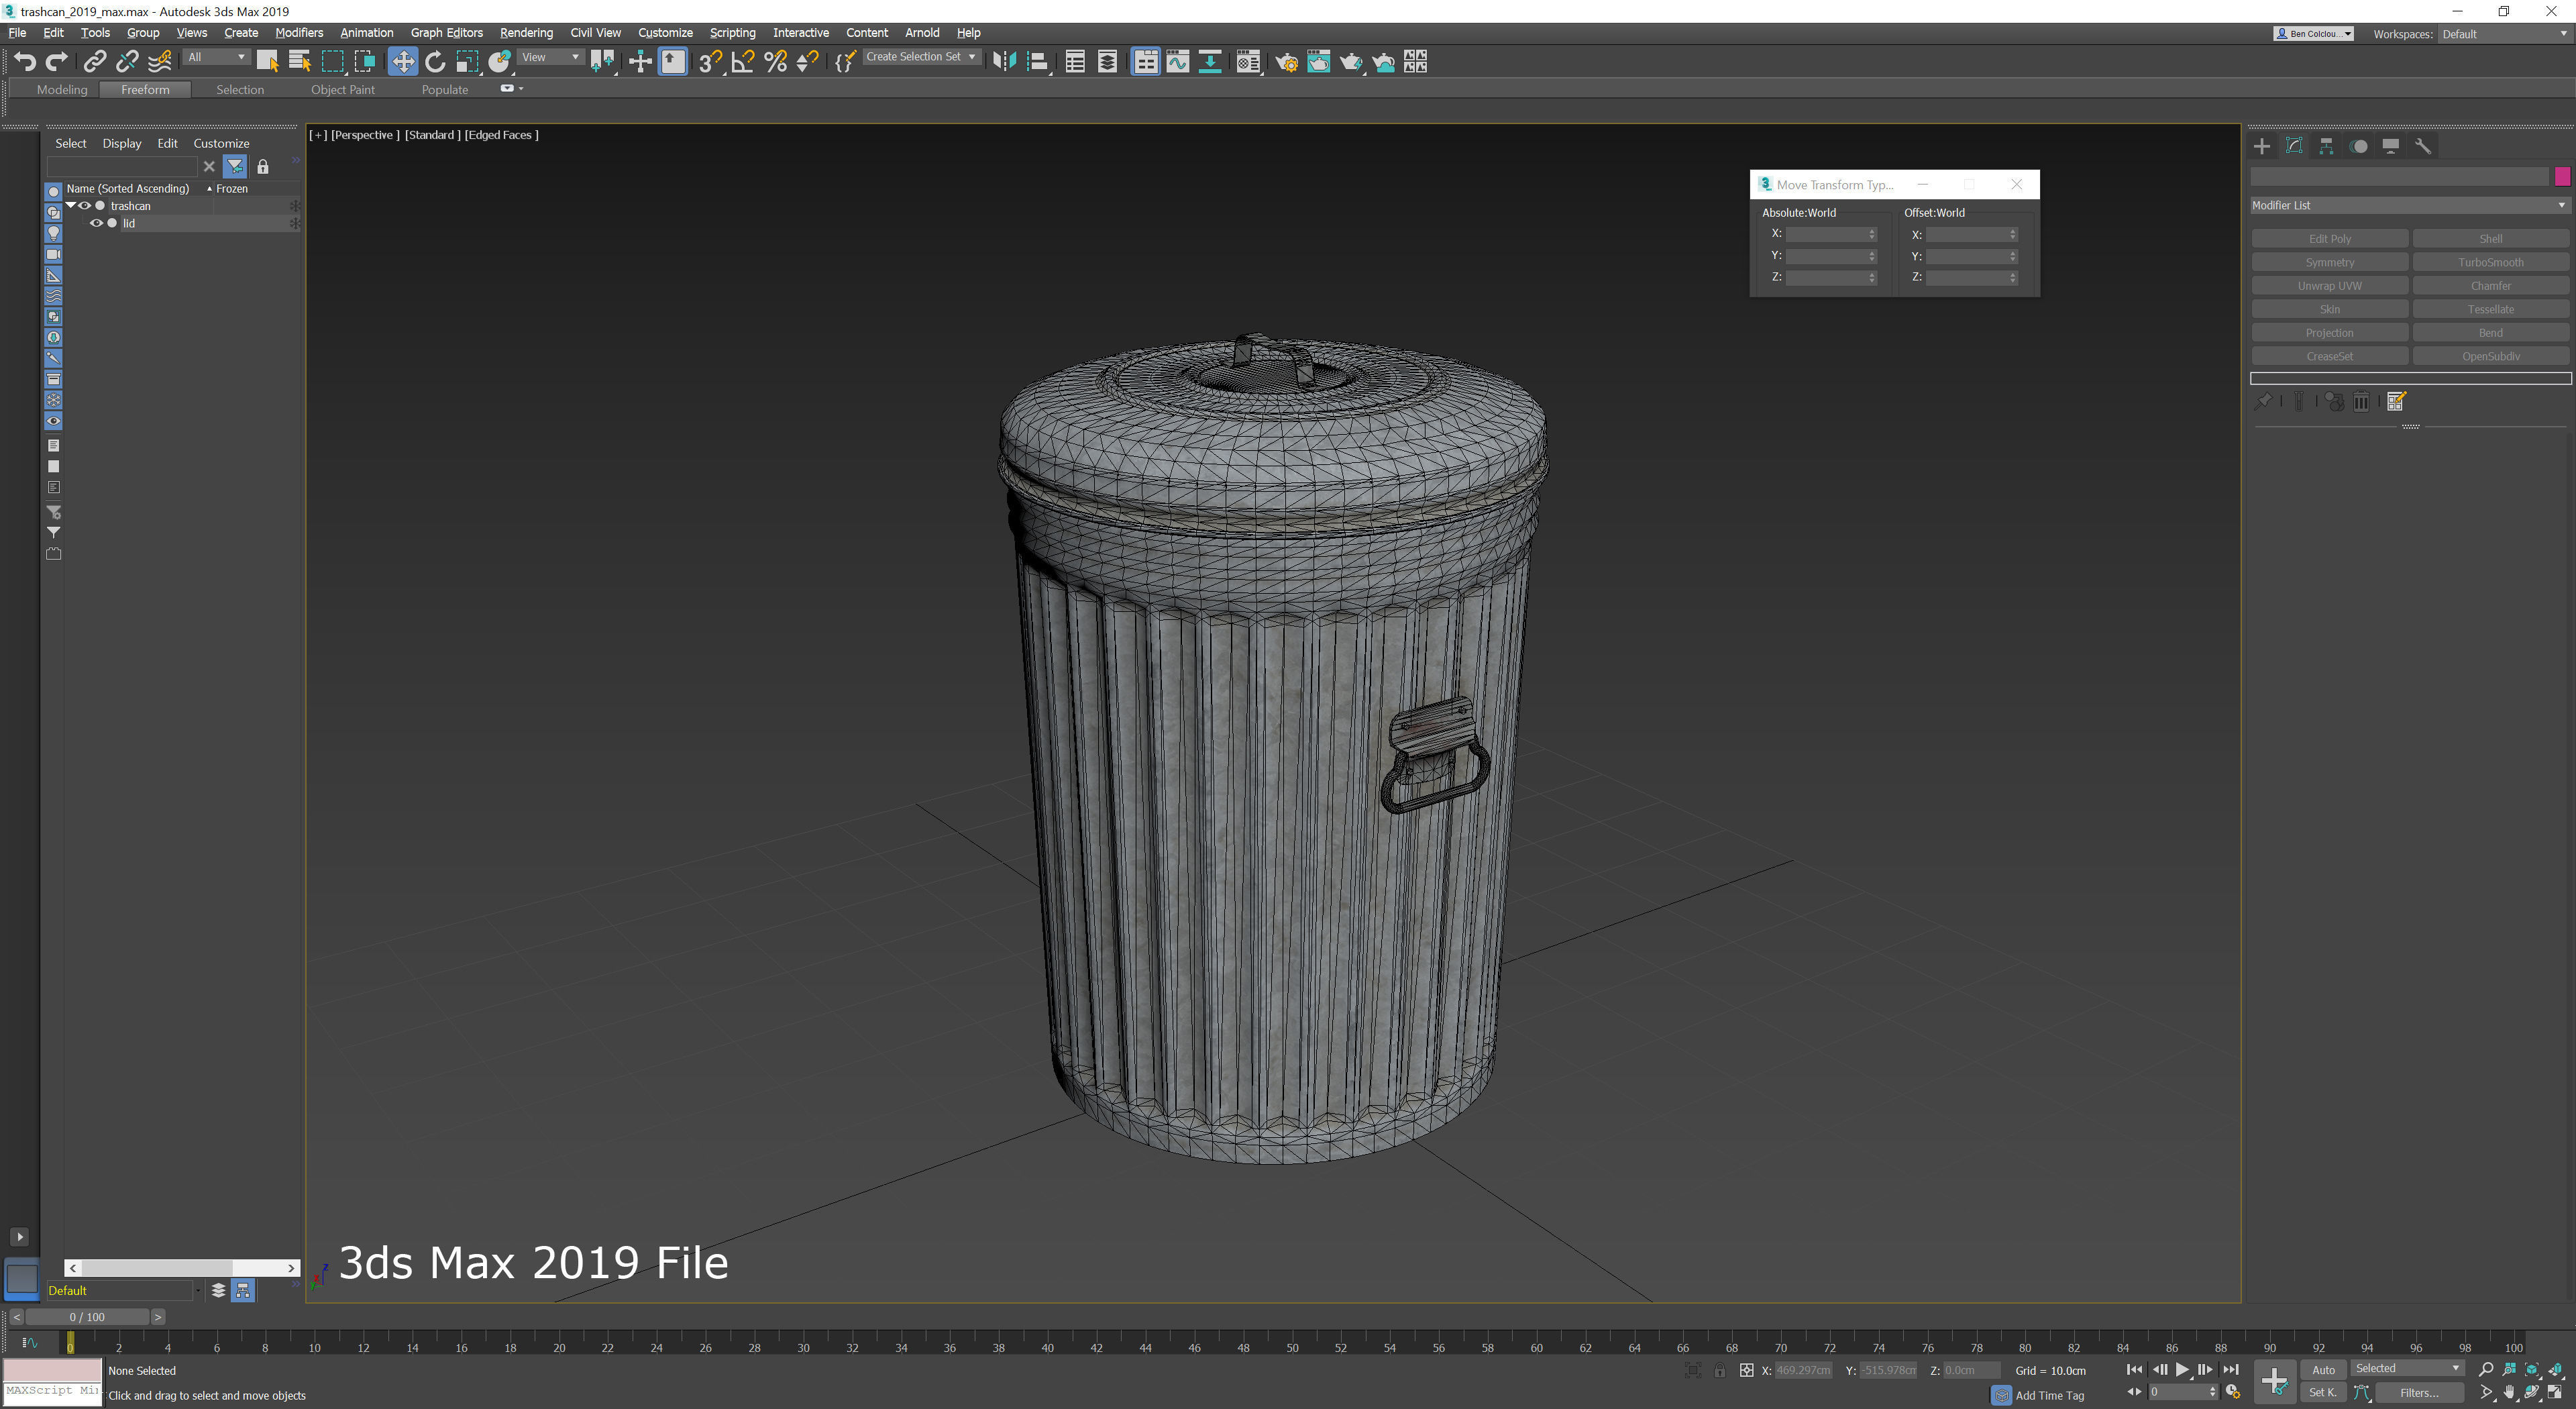The height and width of the screenshot is (1409, 2576).
Task: Click the Configure Modifier Sets icon
Action: point(2396,402)
